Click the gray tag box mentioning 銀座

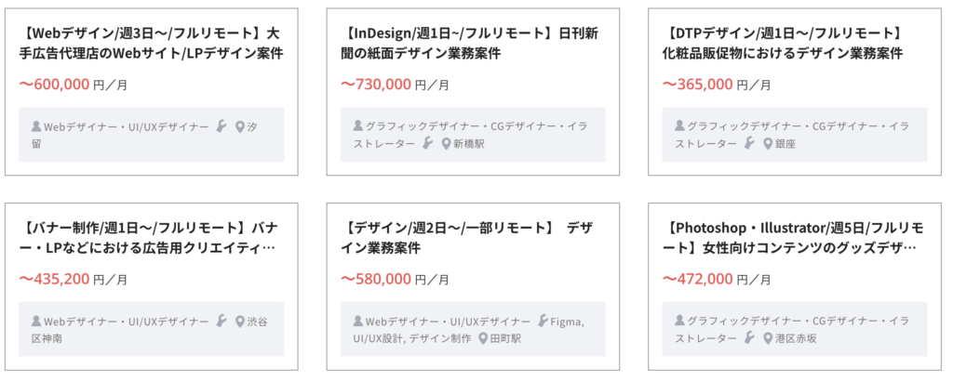tap(795, 135)
